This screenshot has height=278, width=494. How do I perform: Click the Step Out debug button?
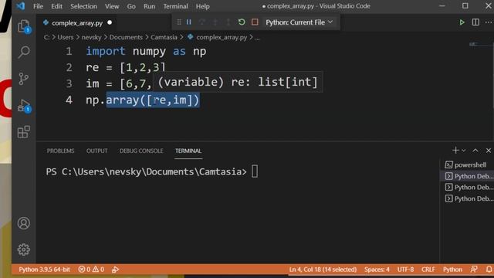point(228,22)
